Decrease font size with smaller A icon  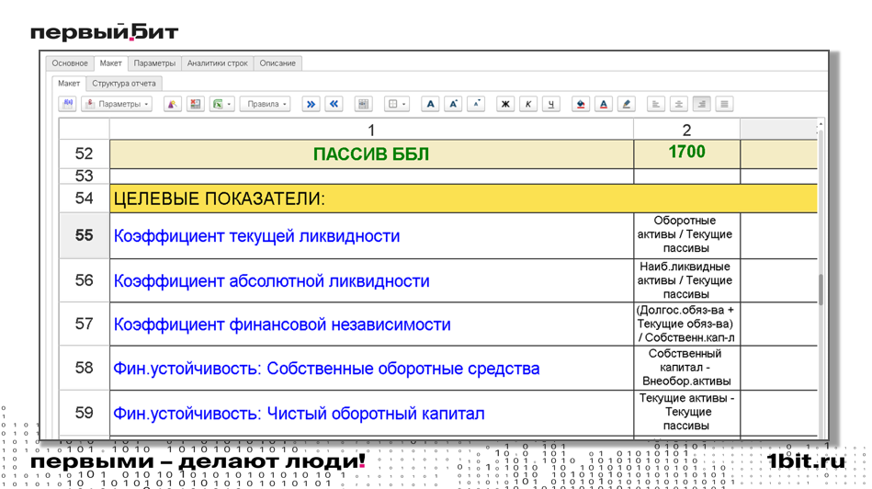pyautogui.click(x=476, y=104)
